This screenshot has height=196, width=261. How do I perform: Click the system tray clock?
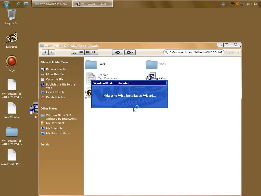pos(251,4)
